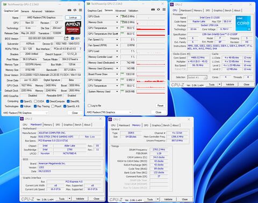Open the About tab in CPU-Z Mainboard window
This screenshot has height=203, width=258.
tap(87, 125)
